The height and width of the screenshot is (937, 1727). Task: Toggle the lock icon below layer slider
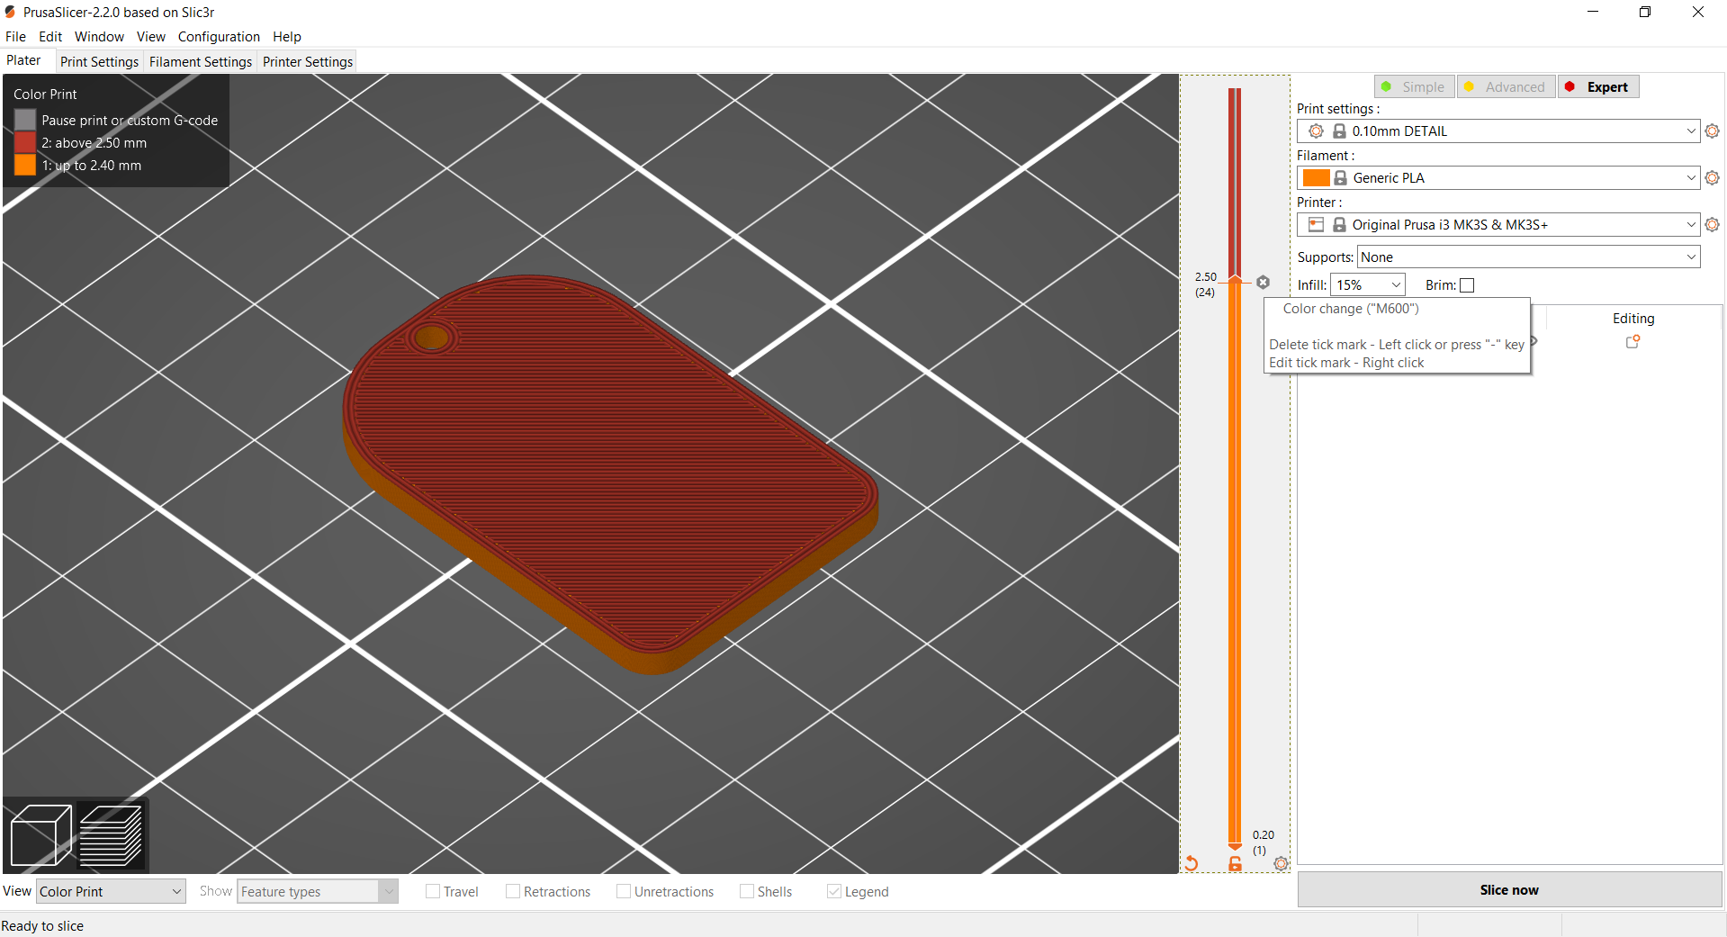[1236, 863]
